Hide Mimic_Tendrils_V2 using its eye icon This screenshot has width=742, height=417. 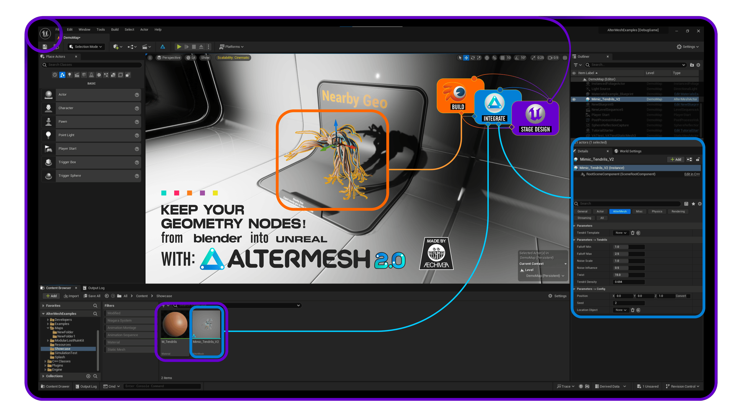coord(574,99)
